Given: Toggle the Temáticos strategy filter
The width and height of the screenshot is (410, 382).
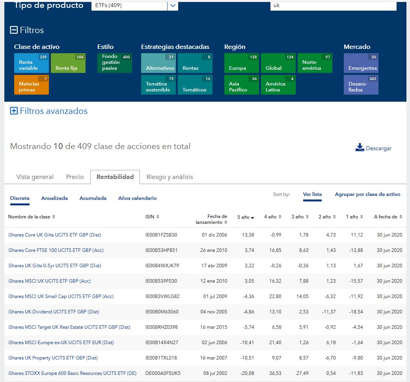Looking at the screenshot, I should coord(195,85).
